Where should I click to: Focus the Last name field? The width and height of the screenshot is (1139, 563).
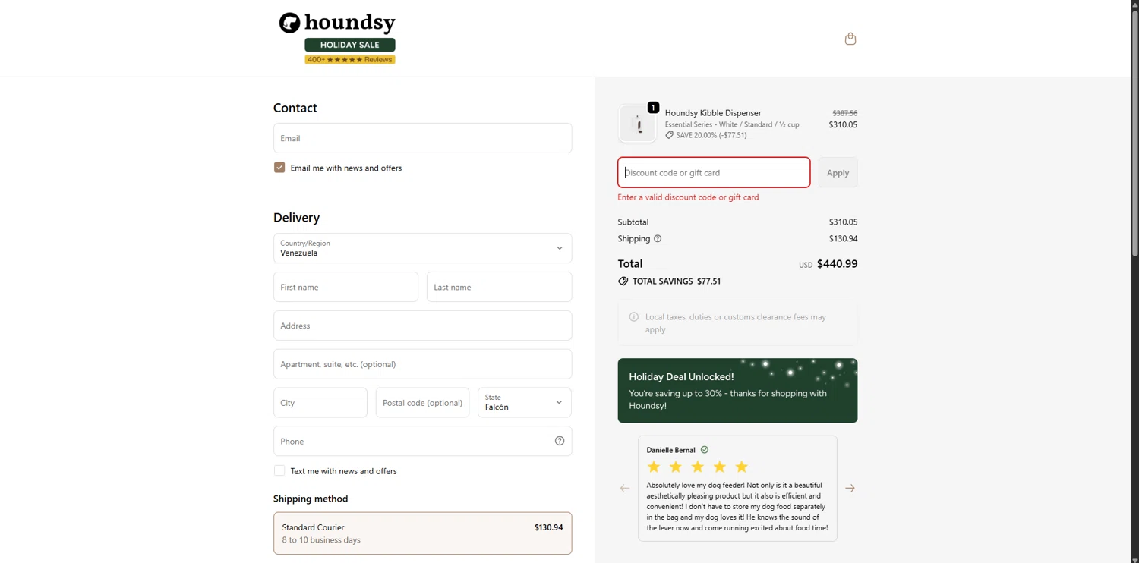(x=500, y=287)
